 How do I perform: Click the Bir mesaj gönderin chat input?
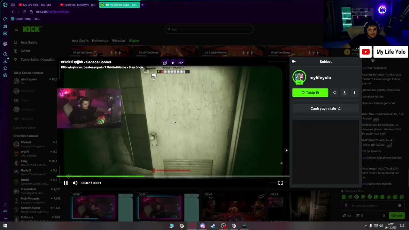372,205
